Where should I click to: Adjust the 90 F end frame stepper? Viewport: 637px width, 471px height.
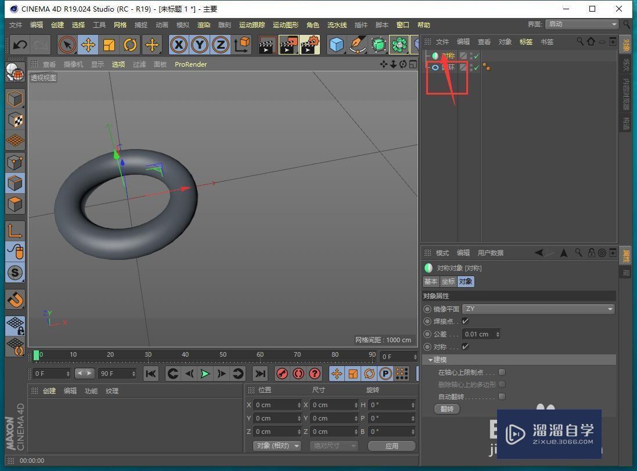click(x=134, y=374)
